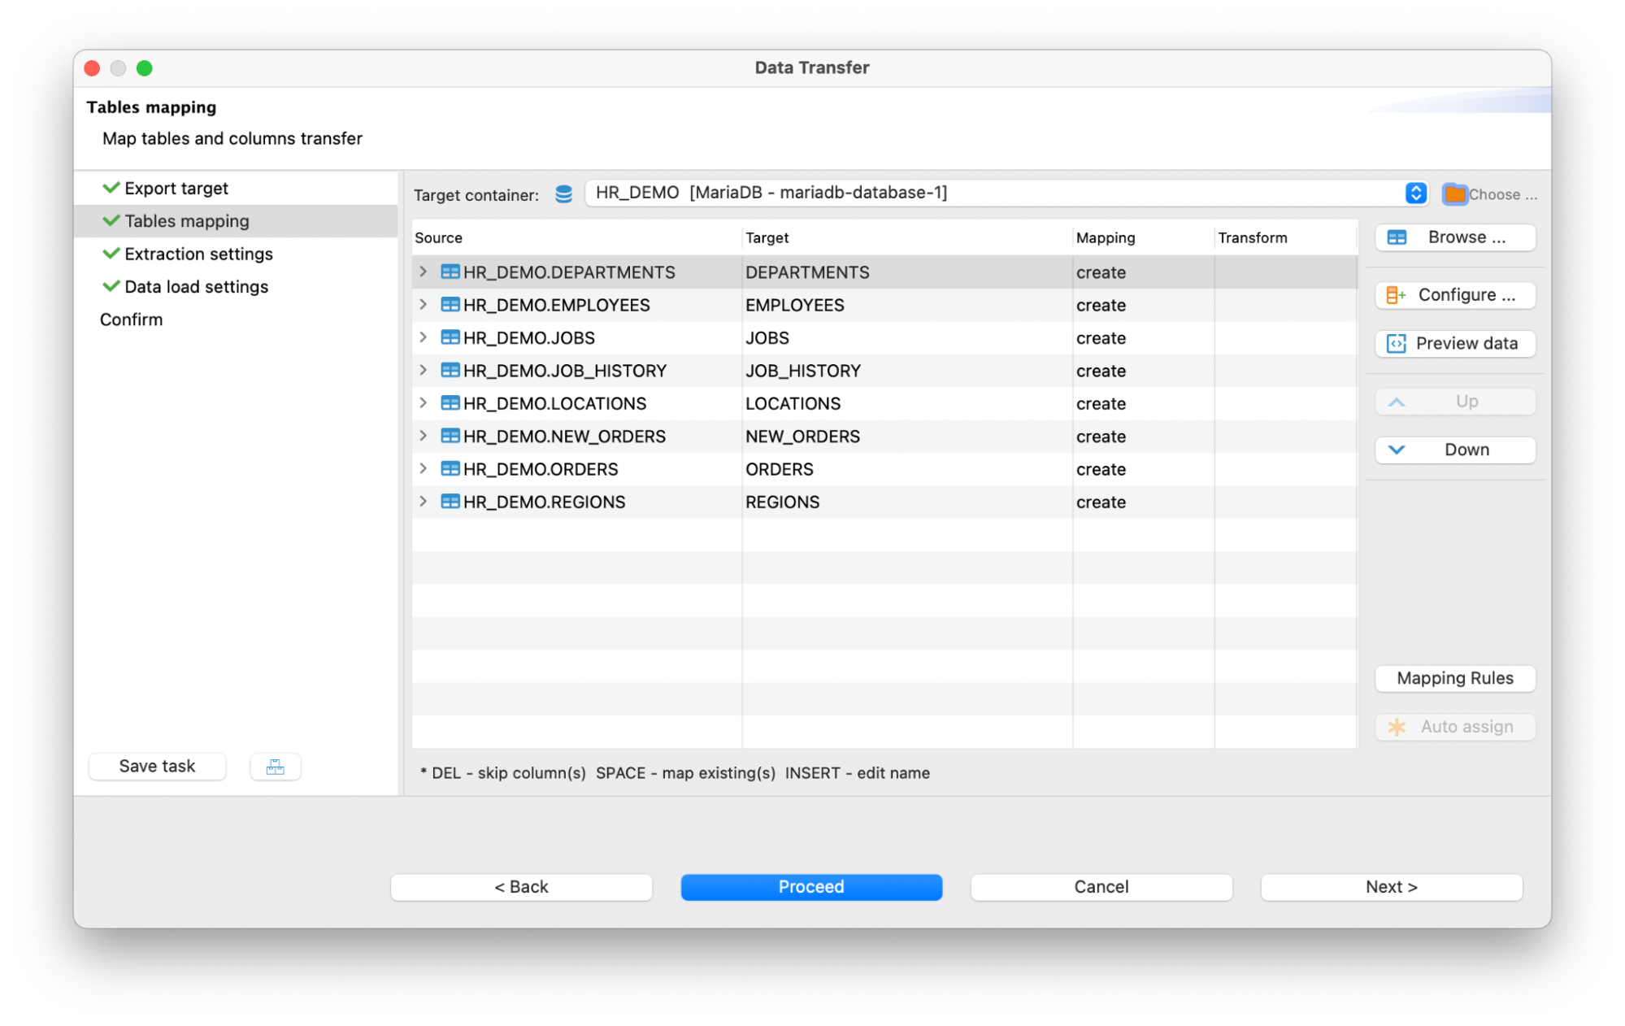Expand the HR_DEMO.NEW_ORDERS row
Screen dimensions: 1625x1026
tap(424, 436)
